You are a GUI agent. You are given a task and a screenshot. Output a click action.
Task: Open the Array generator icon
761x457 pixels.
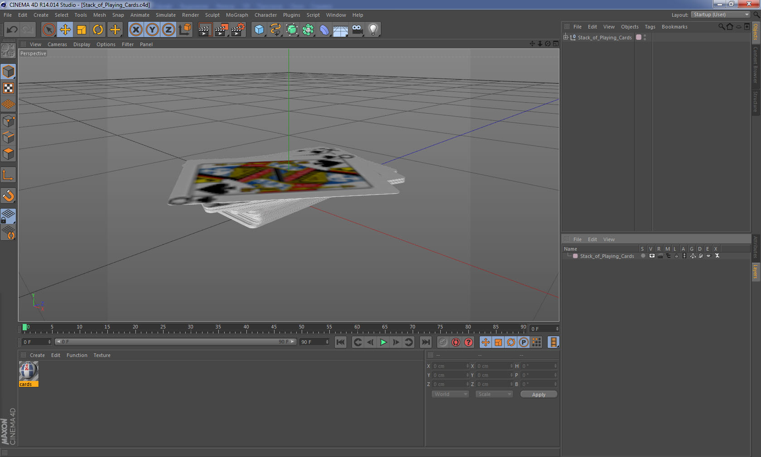(x=292, y=30)
